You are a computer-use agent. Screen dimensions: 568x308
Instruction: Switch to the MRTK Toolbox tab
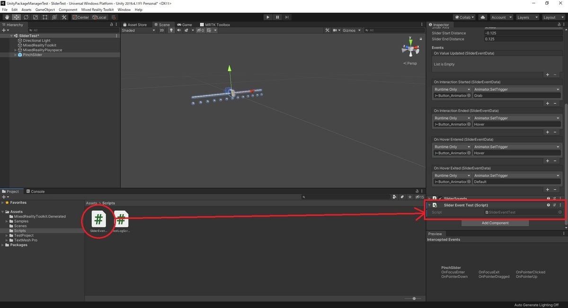pyautogui.click(x=215, y=25)
